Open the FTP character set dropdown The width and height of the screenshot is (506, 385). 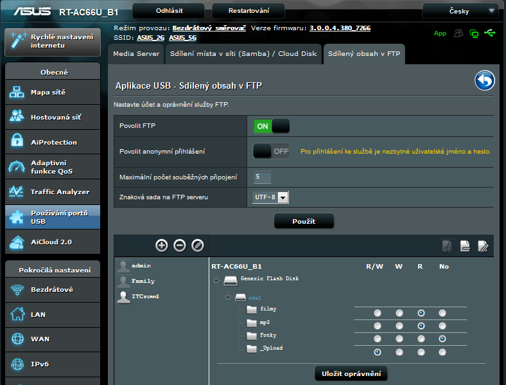pos(270,197)
